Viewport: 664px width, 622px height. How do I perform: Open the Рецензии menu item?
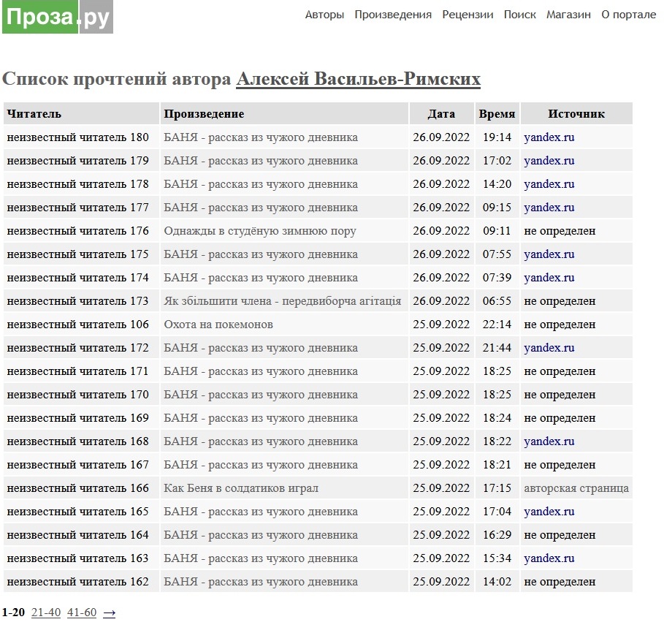pos(468,15)
